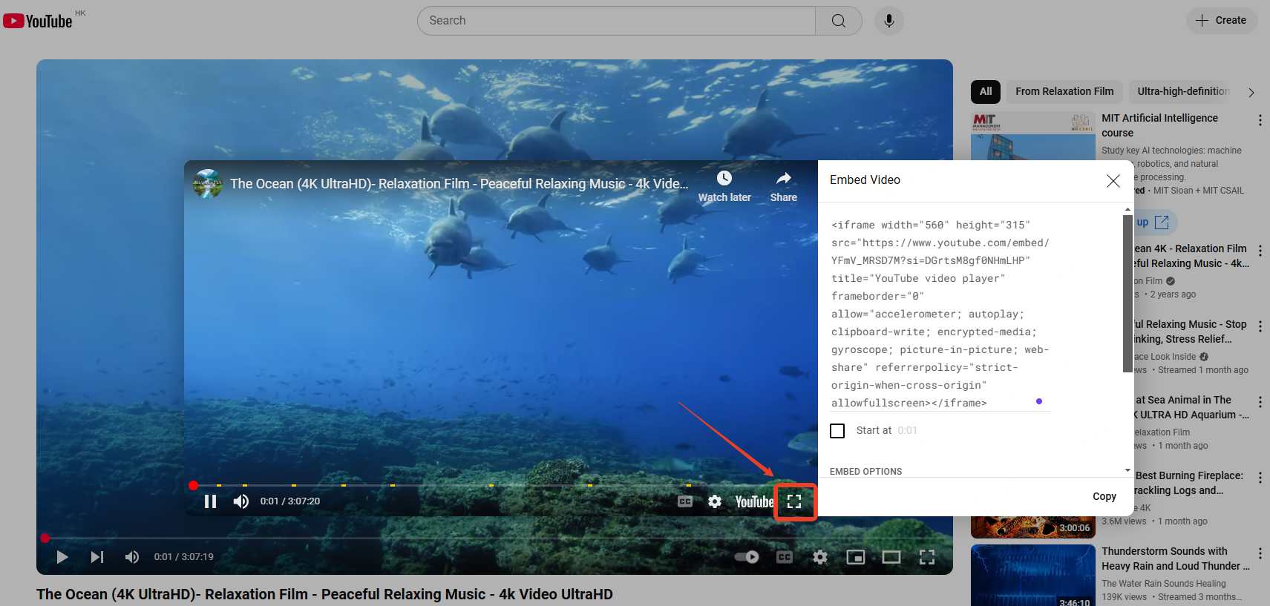Open the Thunderstorm video thumbnail
This screenshot has width=1270, height=606.
point(1033,576)
